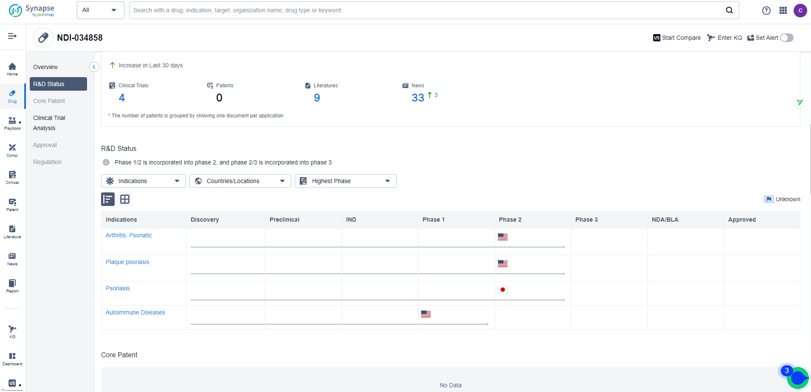This screenshot has height=392, width=811.
Task: Select Approval in the section menu
Action: (x=45, y=145)
